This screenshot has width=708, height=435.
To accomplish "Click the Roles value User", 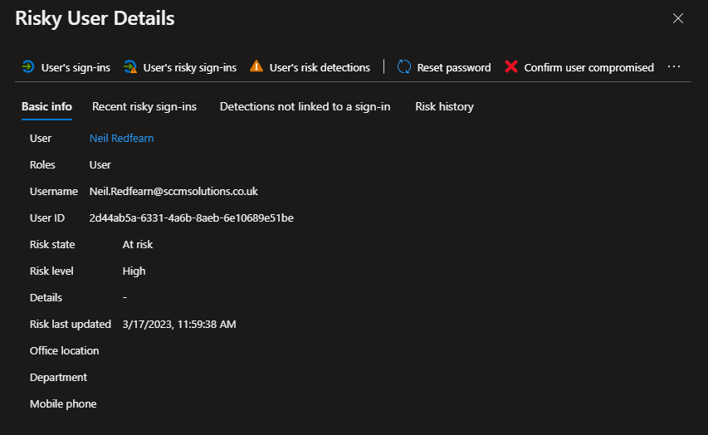I will pyautogui.click(x=100, y=165).
